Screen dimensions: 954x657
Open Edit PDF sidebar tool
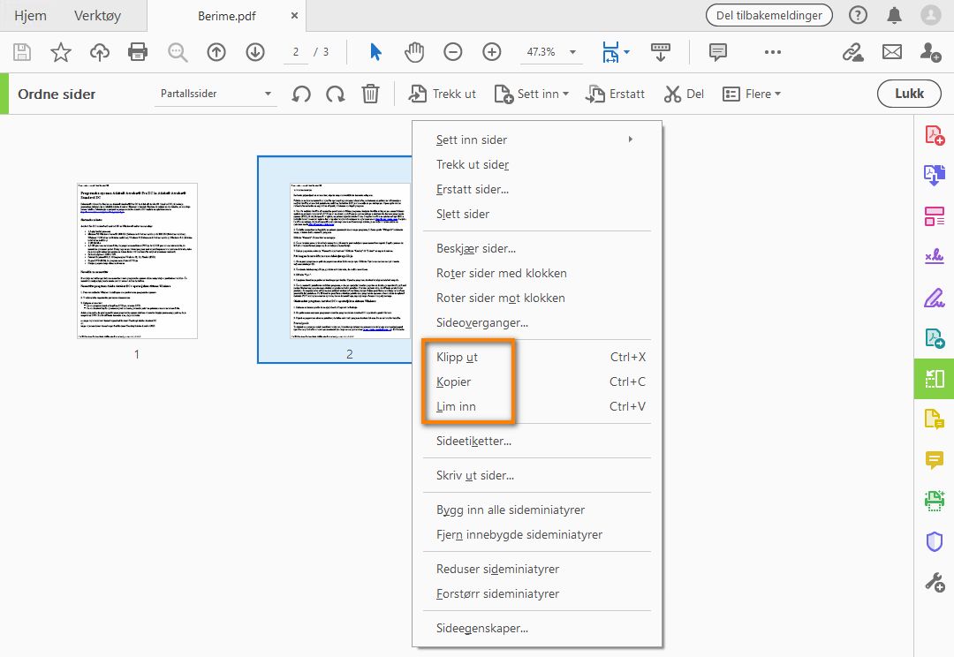[935, 216]
